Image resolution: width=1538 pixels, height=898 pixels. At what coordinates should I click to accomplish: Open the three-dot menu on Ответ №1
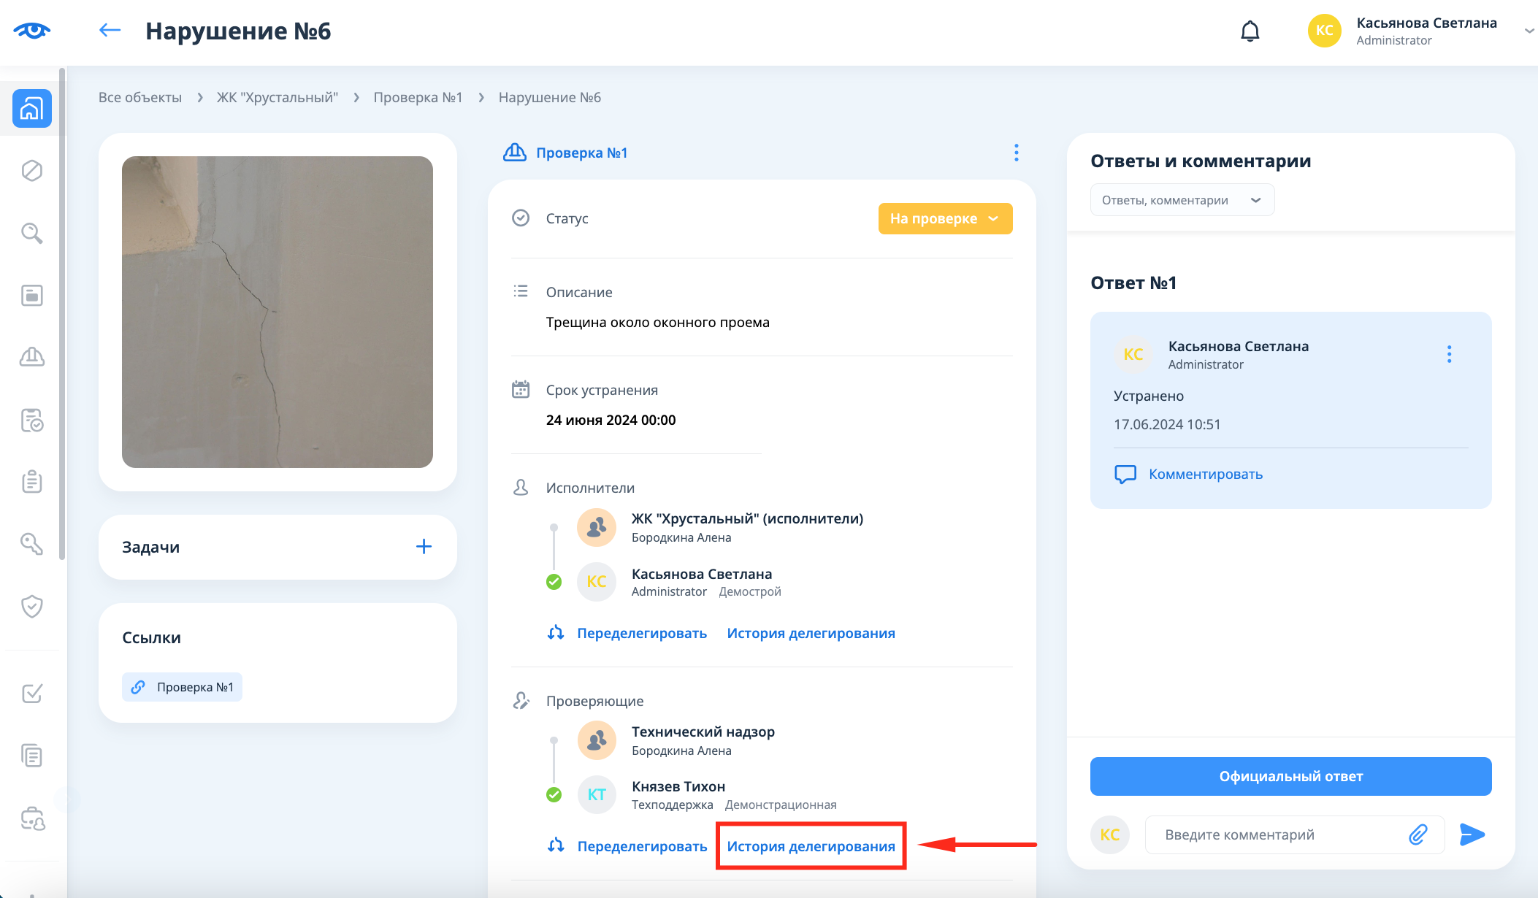tap(1449, 355)
